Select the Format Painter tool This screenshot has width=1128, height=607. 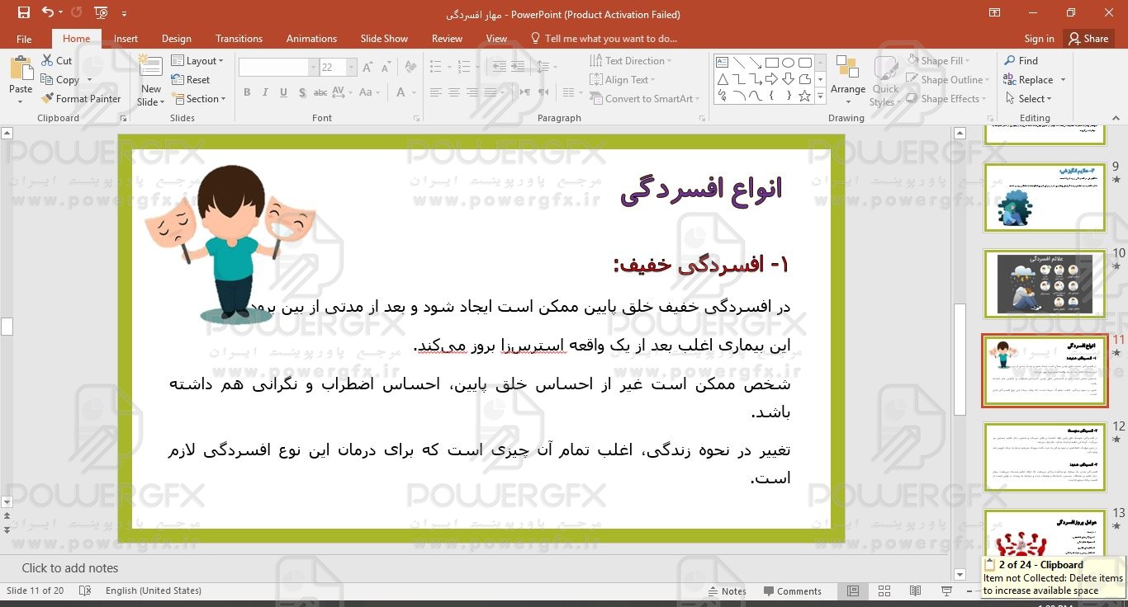point(81,99)
